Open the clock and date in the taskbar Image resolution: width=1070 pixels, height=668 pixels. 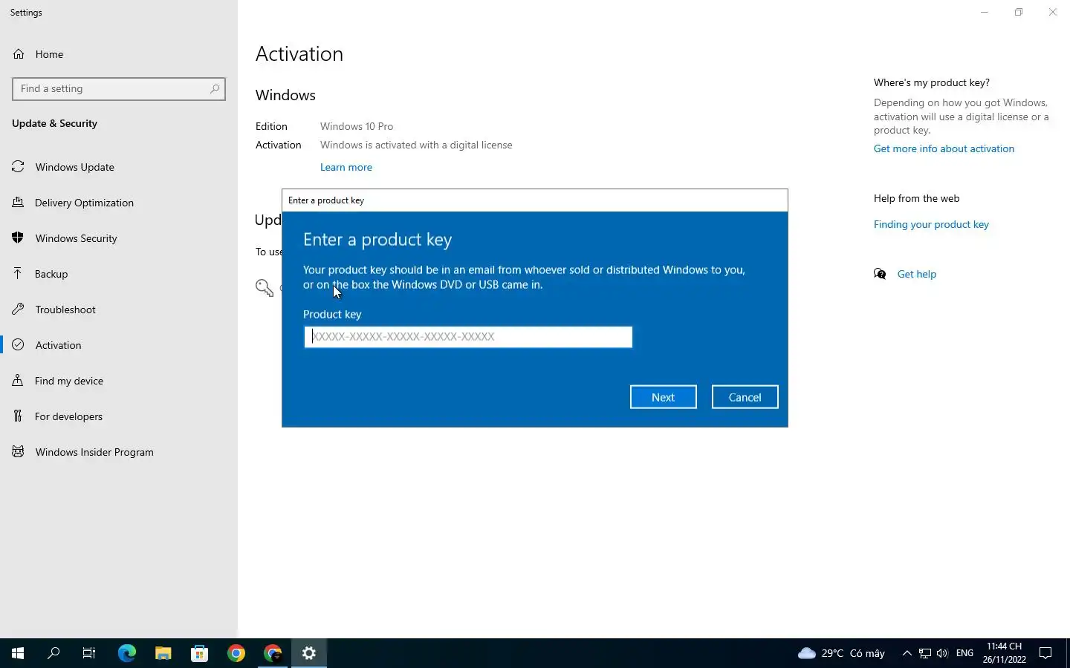(x=1005, y=653)
